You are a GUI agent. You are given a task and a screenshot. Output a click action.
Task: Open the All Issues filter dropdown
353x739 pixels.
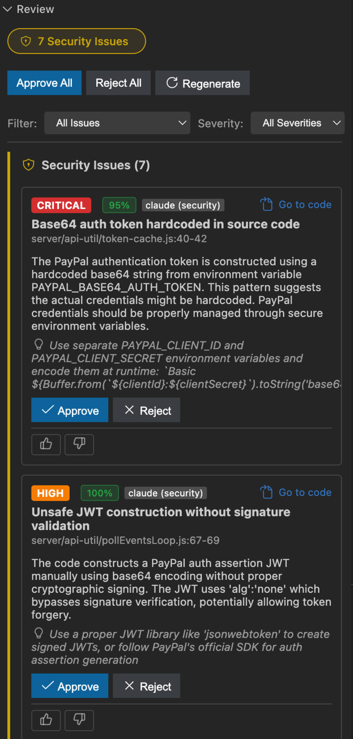[x=117, y=123]
